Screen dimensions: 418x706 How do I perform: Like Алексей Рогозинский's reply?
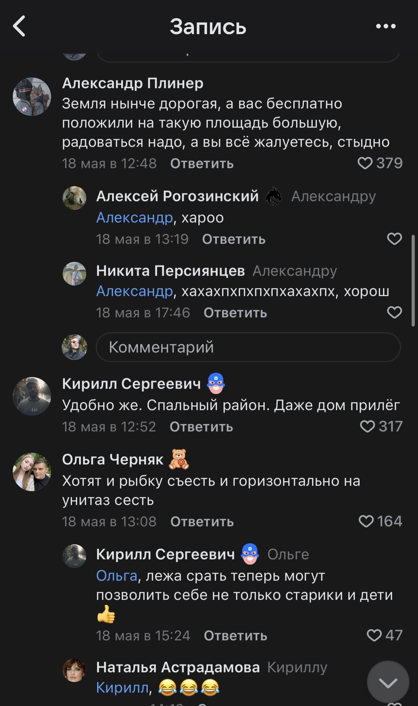pyautogui.click(x=394, y=239)
